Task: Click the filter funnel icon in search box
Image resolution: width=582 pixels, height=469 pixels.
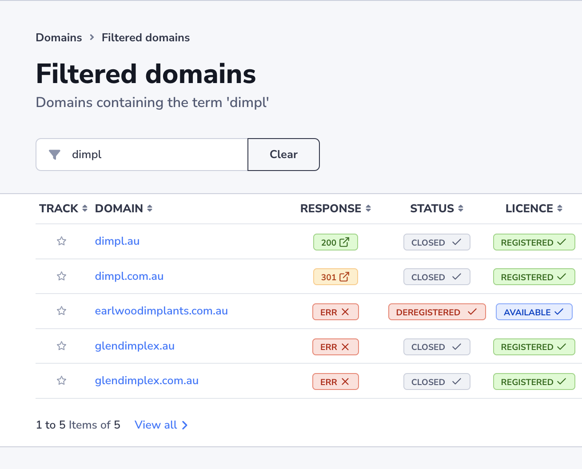Action: 55,155
